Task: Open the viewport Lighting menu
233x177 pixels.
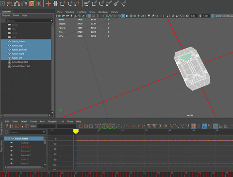Action: coord(82,12)
